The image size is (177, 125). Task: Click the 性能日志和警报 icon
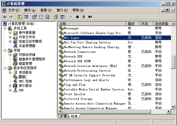coord(15,41)
